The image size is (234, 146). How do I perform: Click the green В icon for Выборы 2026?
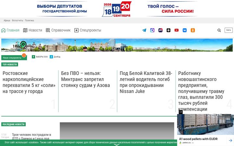pyautogui.click(x=33, y=57)
